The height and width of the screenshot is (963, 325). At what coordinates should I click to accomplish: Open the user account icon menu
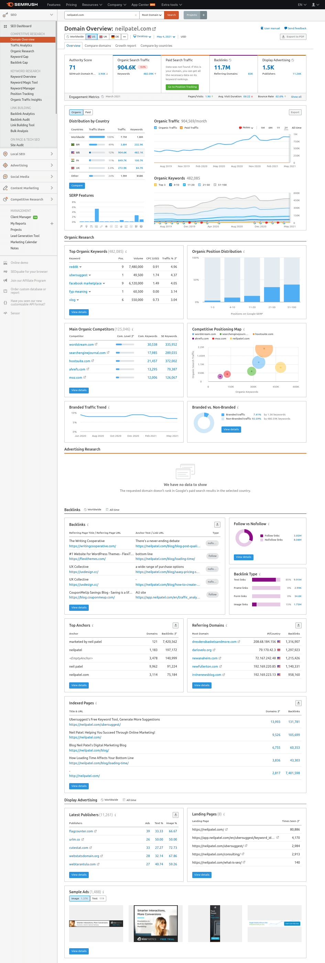(x=315, y=4)
